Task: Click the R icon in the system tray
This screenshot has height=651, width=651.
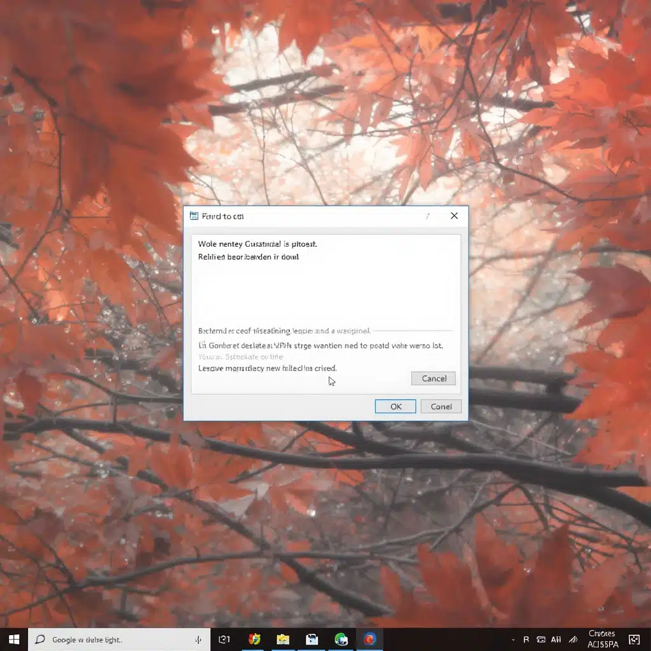Action: (526, 639)
